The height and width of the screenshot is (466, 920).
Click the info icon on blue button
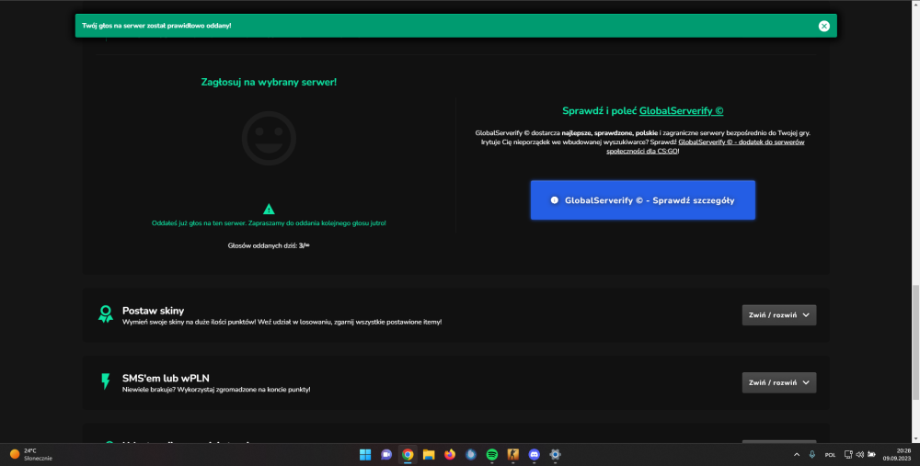(x=554, y=199)
